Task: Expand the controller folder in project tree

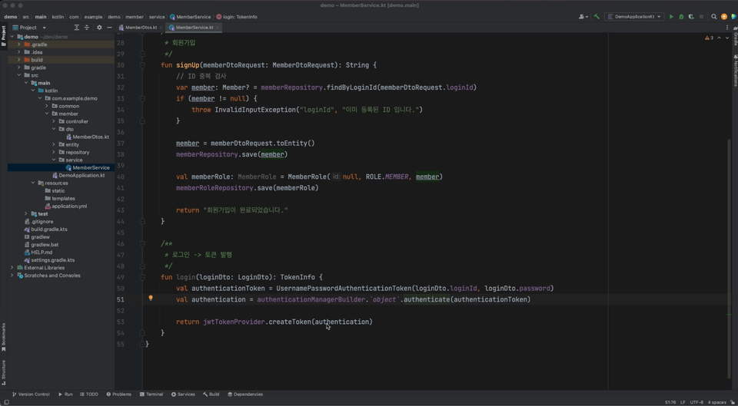Action: tap(54, 121)
